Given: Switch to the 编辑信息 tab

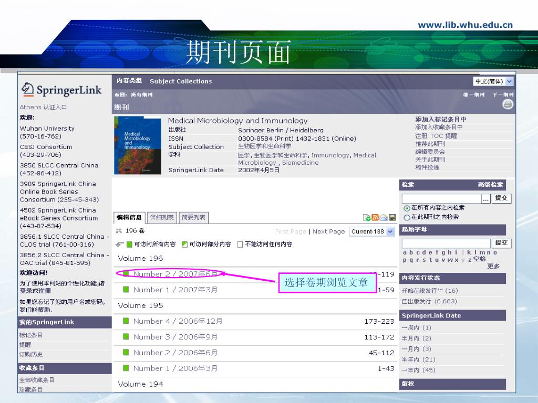Looking at the screenshot, I should tap(129, 218).
